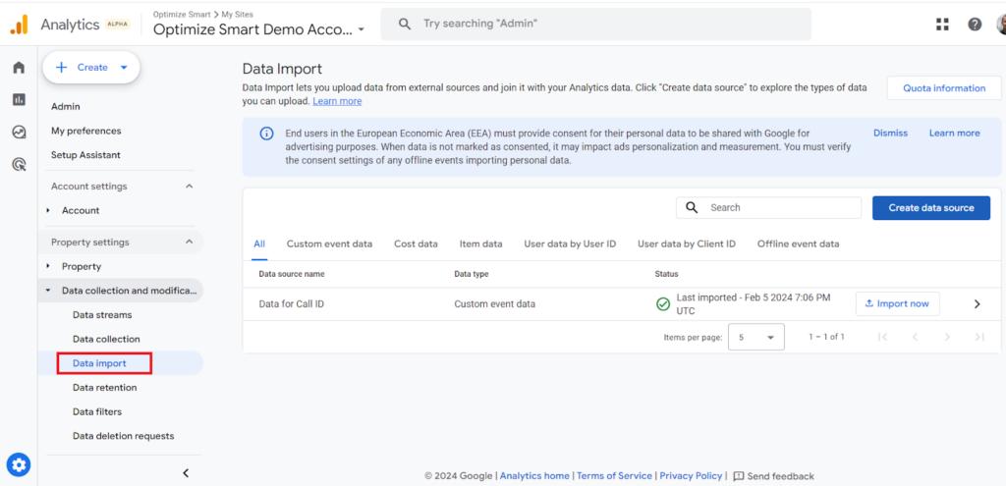Viewport: 1006px width, 486px height.
Task: Open Data for Call ID row chevron arrow
Action: pos(978,304)
